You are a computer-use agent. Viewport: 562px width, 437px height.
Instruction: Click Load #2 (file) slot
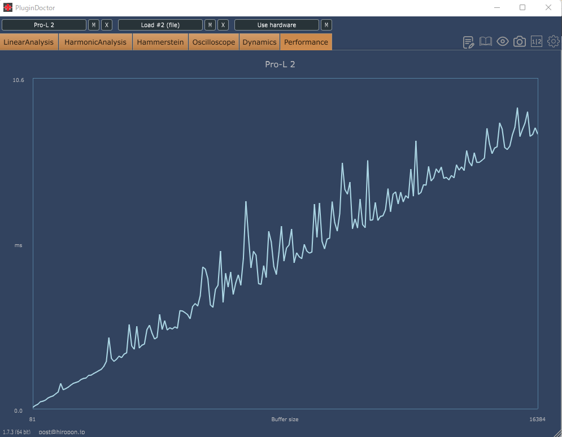[160, 25]
